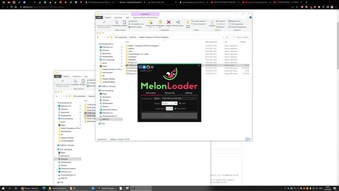Click the Переименовать ribbon icon
The image size is (339, 191).
[x=178, y=23]
